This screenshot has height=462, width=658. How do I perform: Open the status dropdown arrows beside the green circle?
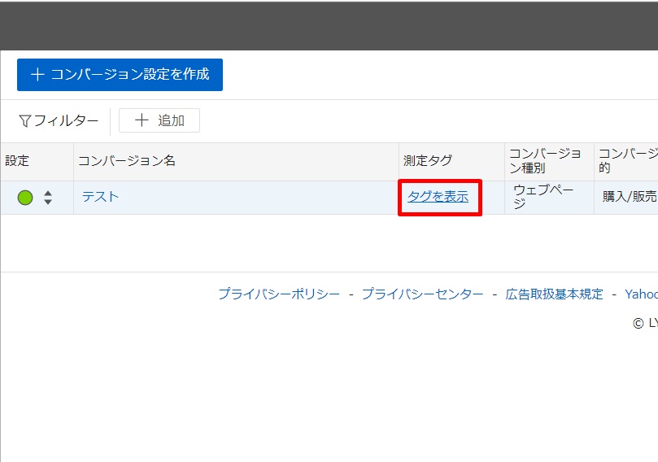tap(48, 198)
